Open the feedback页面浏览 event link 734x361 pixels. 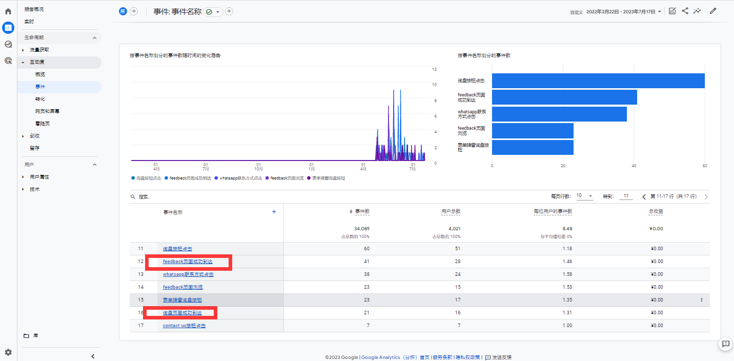pos(182,287)
